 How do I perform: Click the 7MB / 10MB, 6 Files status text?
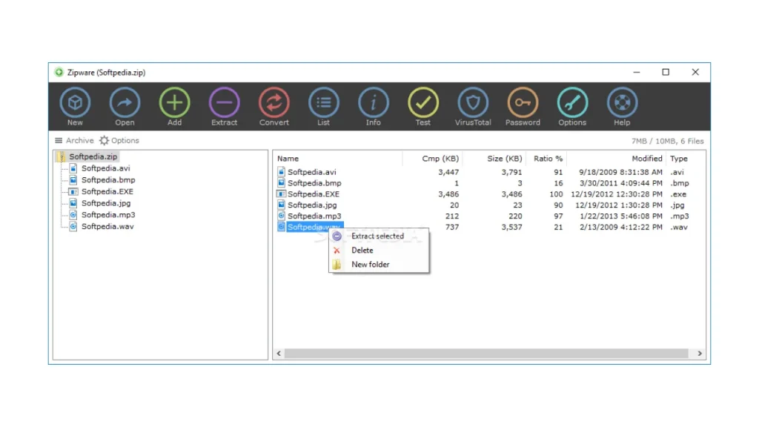(668, 141)
